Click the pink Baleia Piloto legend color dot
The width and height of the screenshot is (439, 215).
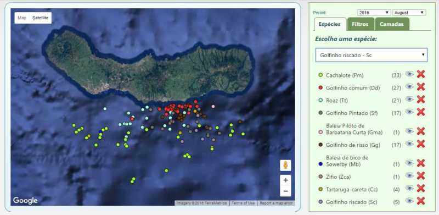pyautogui.click(x=321, y=132)
